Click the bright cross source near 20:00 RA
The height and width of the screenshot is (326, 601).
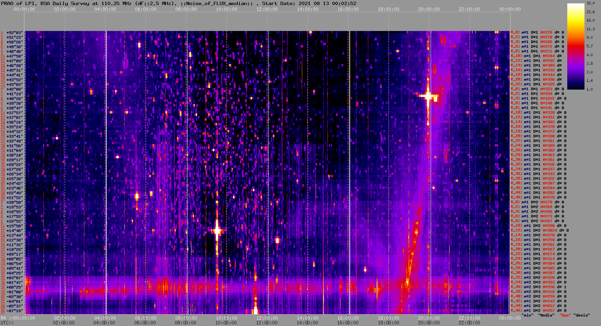coord(428,96)
